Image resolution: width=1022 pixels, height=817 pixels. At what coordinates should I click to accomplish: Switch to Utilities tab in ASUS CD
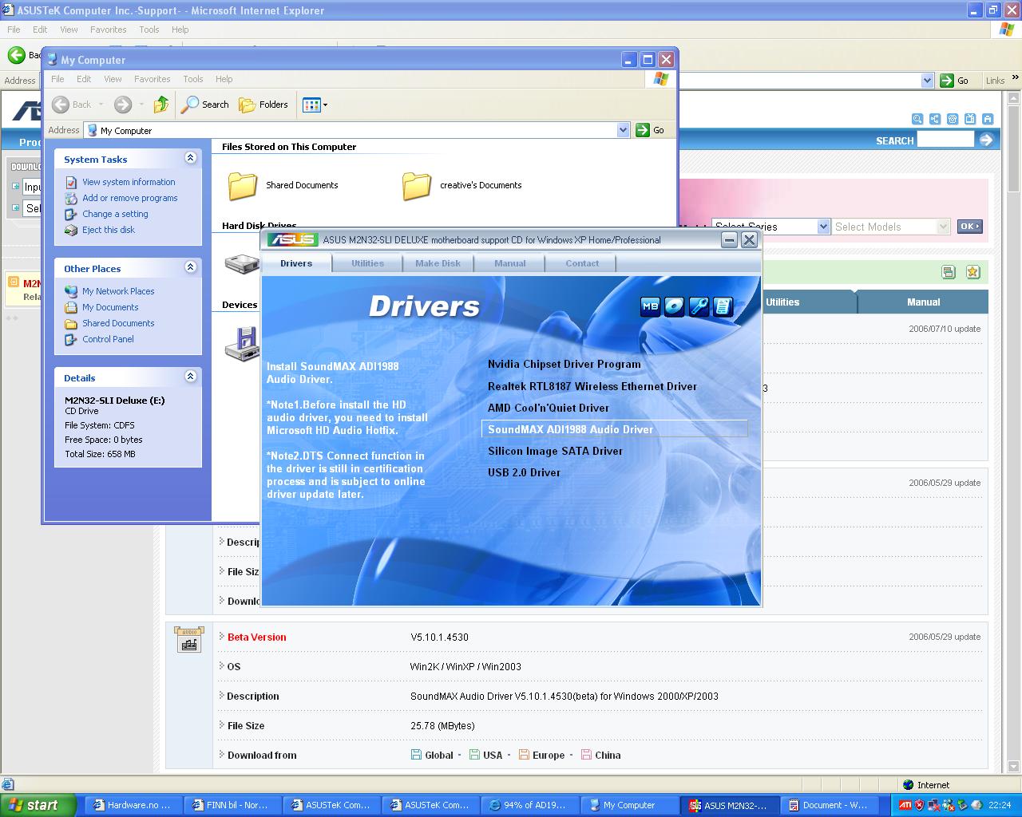tap(368, 263)
